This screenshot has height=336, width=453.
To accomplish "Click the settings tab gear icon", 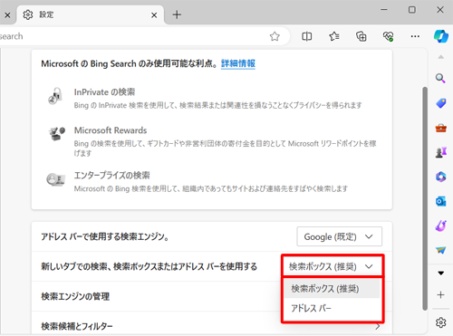I will coord(28,14).
